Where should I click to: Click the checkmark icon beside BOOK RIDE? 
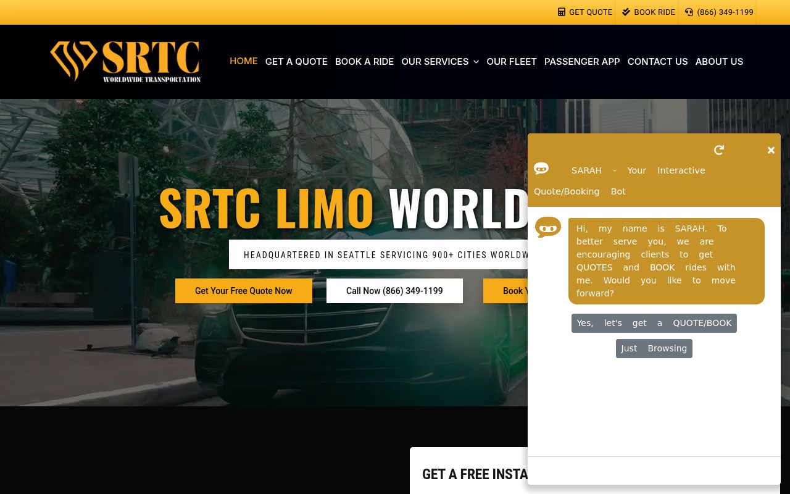coord(626,12)
